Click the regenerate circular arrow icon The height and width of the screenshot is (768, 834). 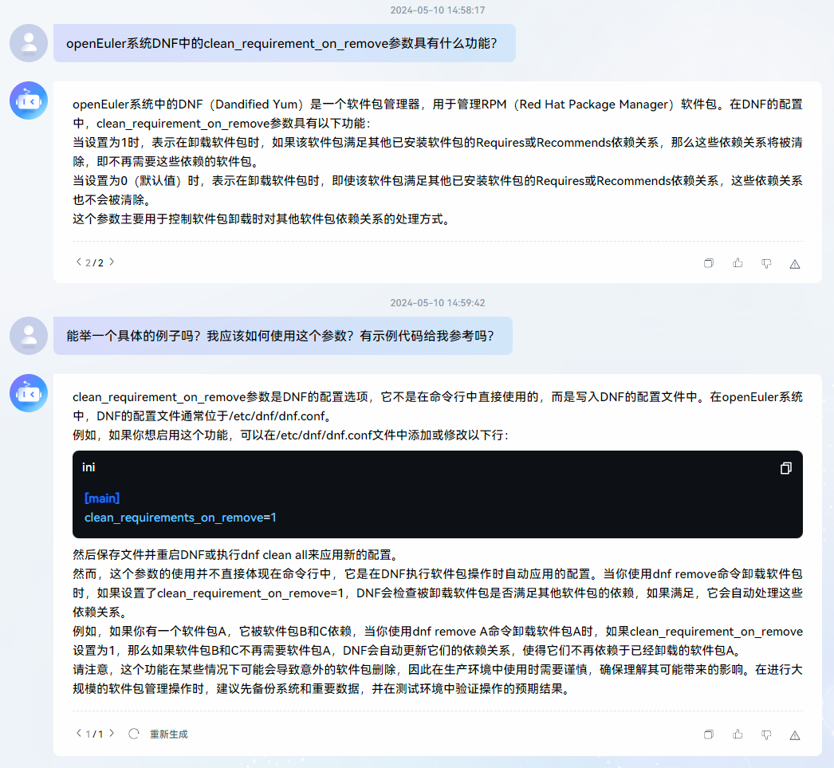134,734
